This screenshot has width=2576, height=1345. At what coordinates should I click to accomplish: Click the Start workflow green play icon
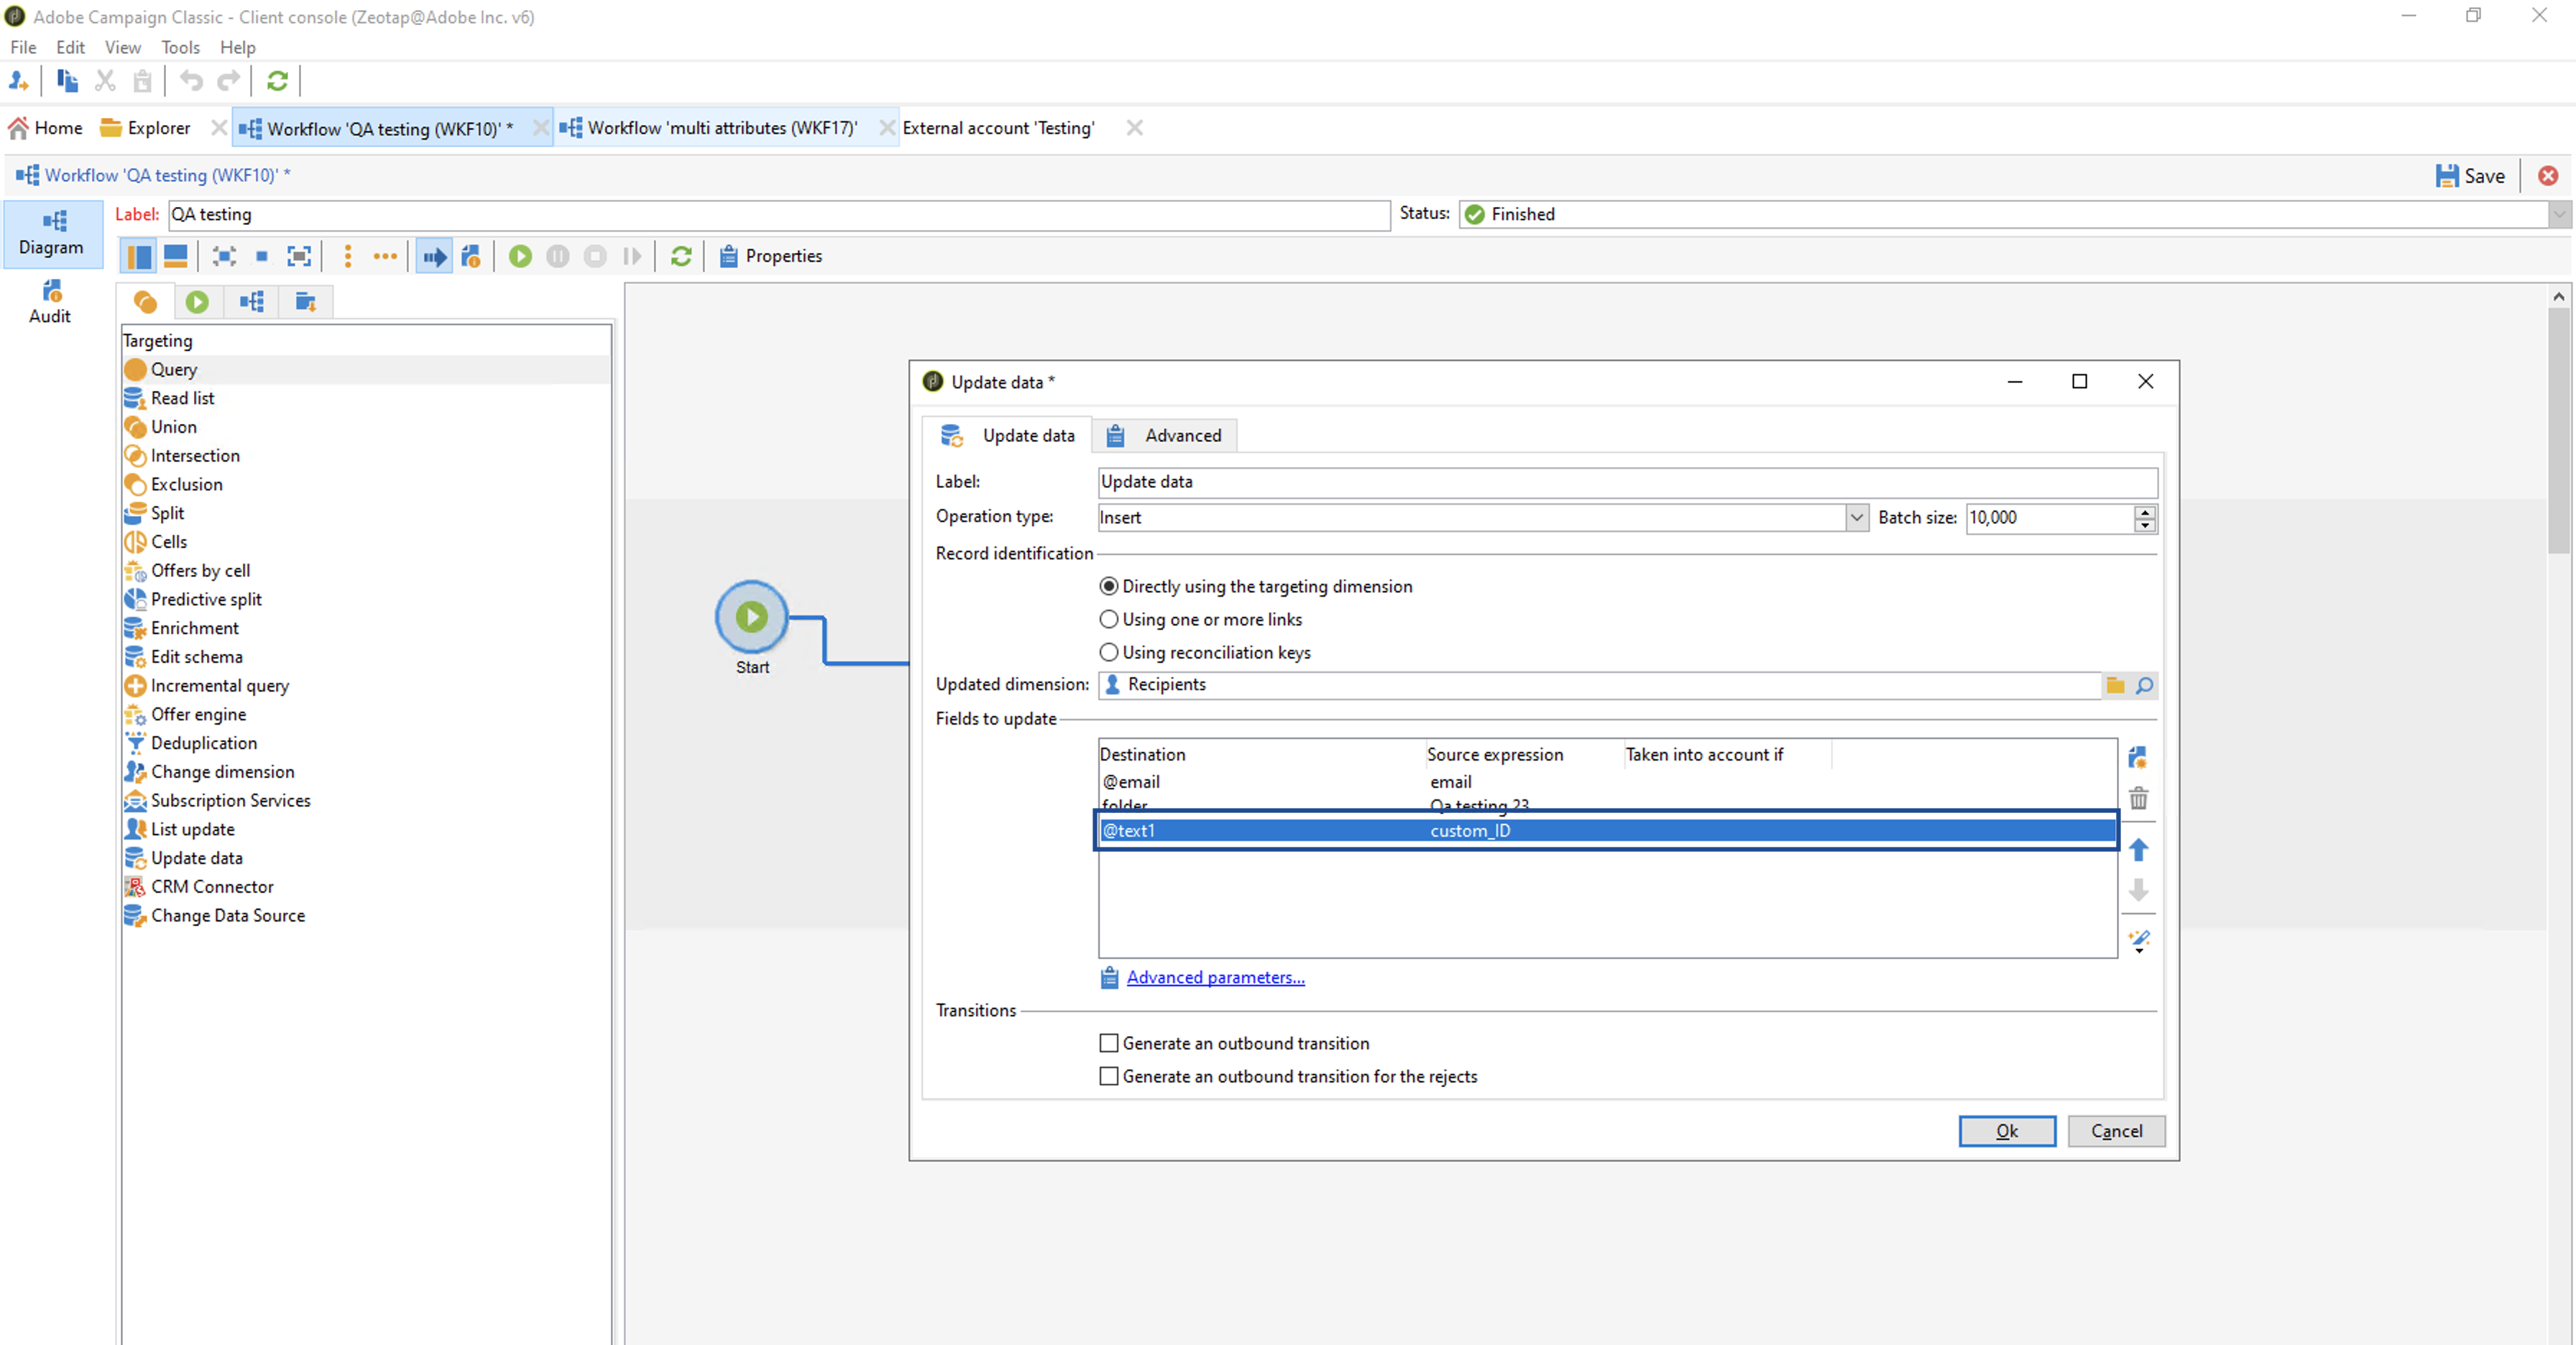tap(520, 256)
